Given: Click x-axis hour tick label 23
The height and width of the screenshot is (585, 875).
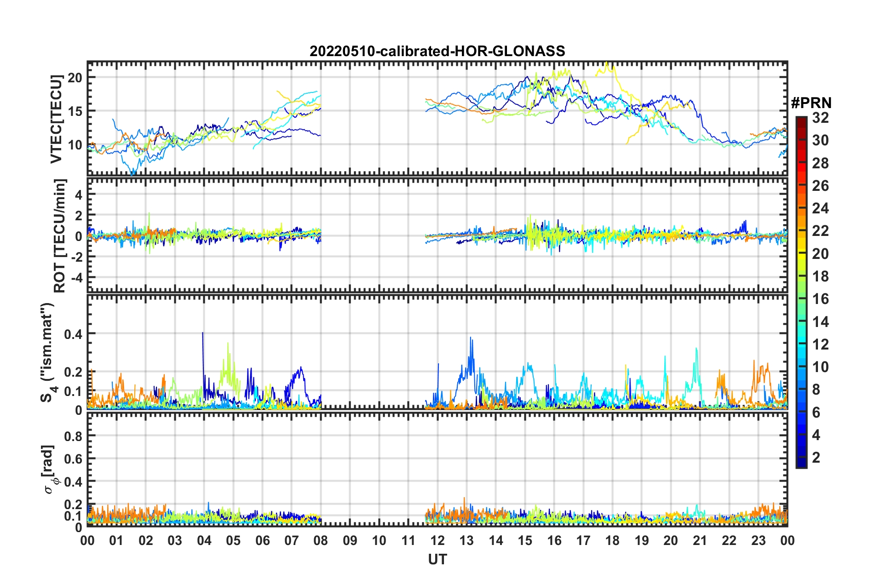Looking at the screenshot, I should tap(758, 540).
